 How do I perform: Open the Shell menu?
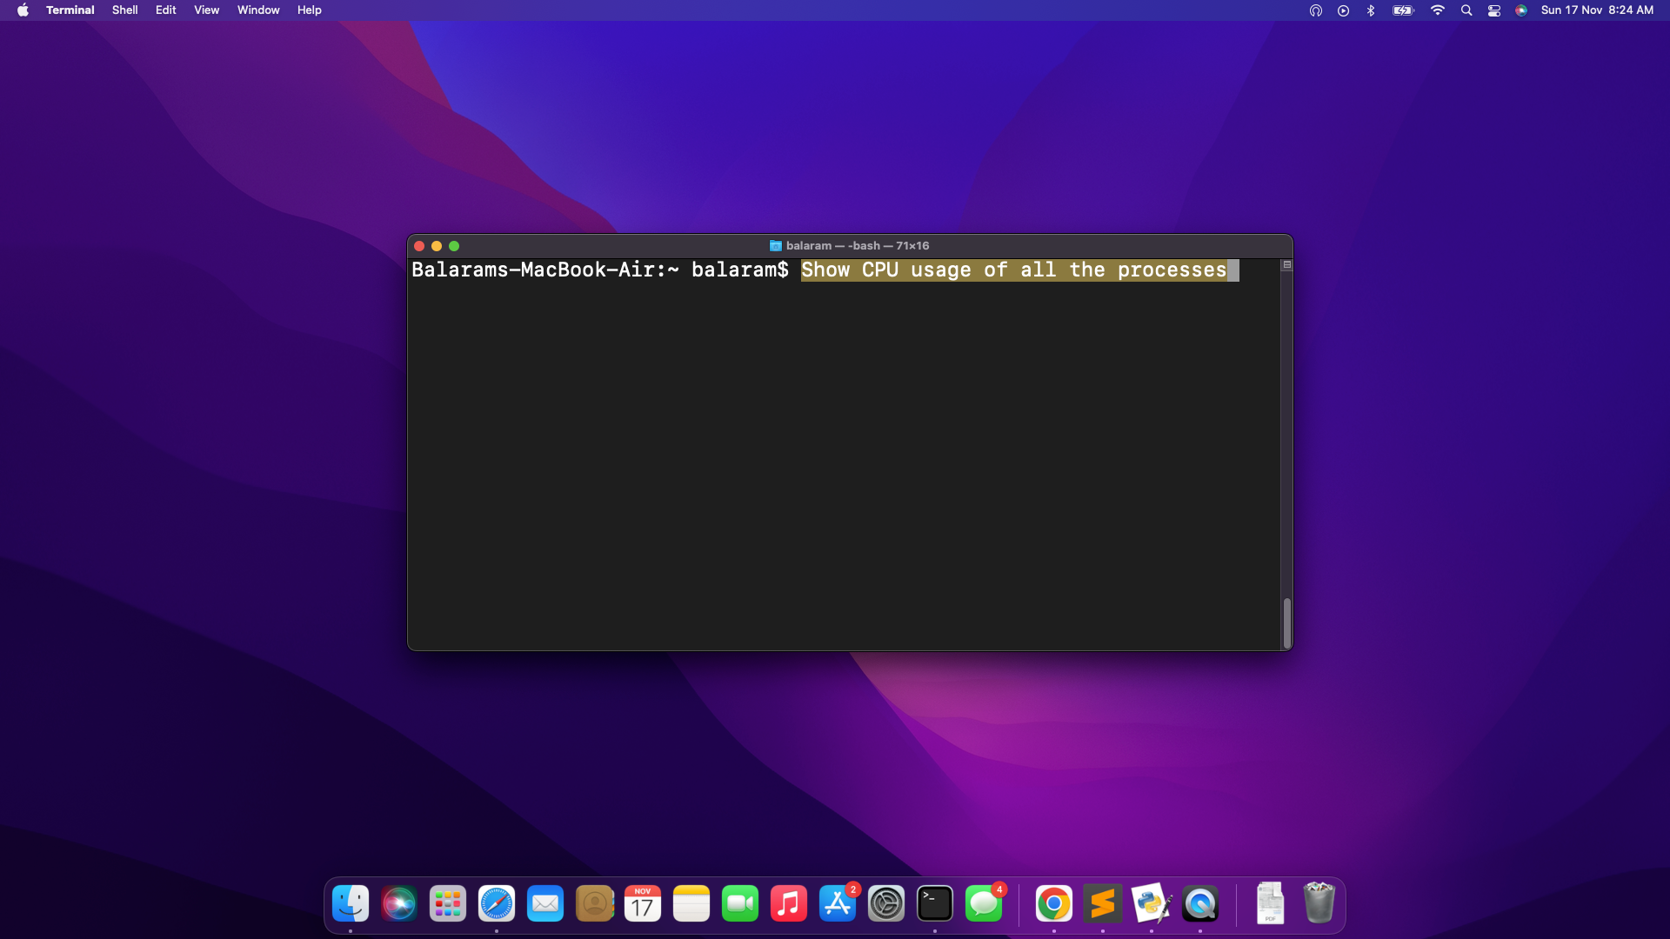(124, 10)
